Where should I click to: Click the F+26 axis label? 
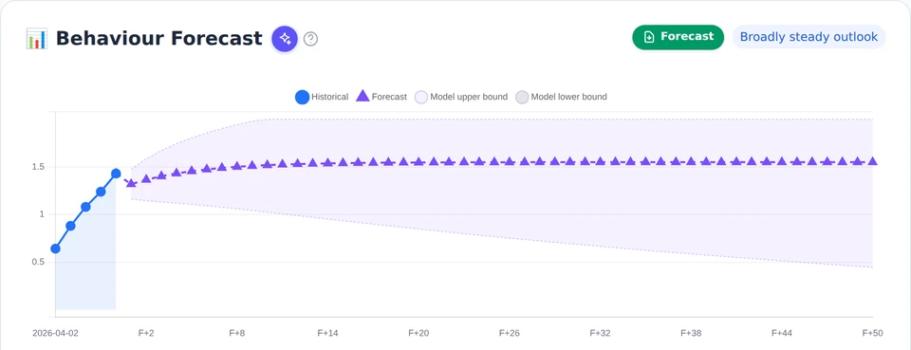510,333
